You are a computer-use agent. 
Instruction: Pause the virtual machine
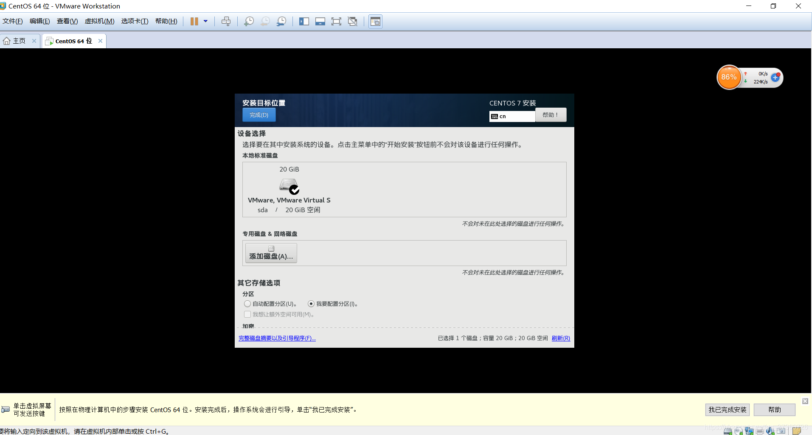tap(194, 21)
